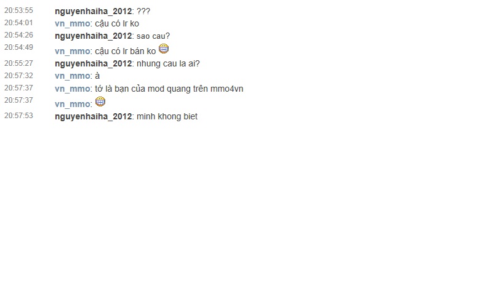This screenshot has width=504, height=283.
Task: Click the 20:55:27 timestamp
Action: click(x=18, y=63)
